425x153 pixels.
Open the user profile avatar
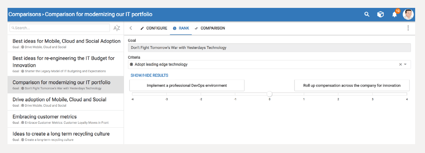pyautogui.click(x=408, y=14)
